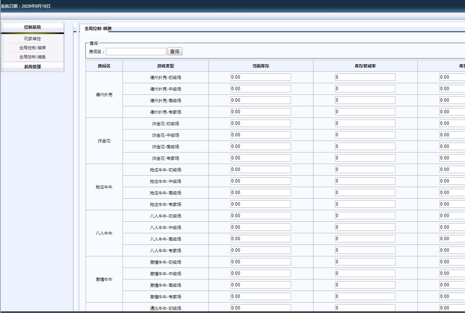The width and height of the screenshot is (465, 313).
Task: Click 当前库存 input for 诈金花-中级场
Action: coord(261,135)
